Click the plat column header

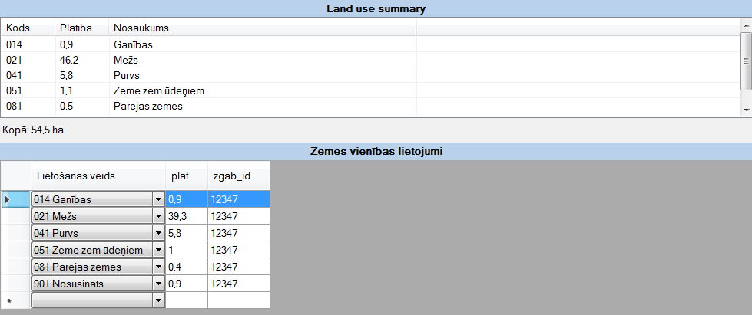pos(186,176)
